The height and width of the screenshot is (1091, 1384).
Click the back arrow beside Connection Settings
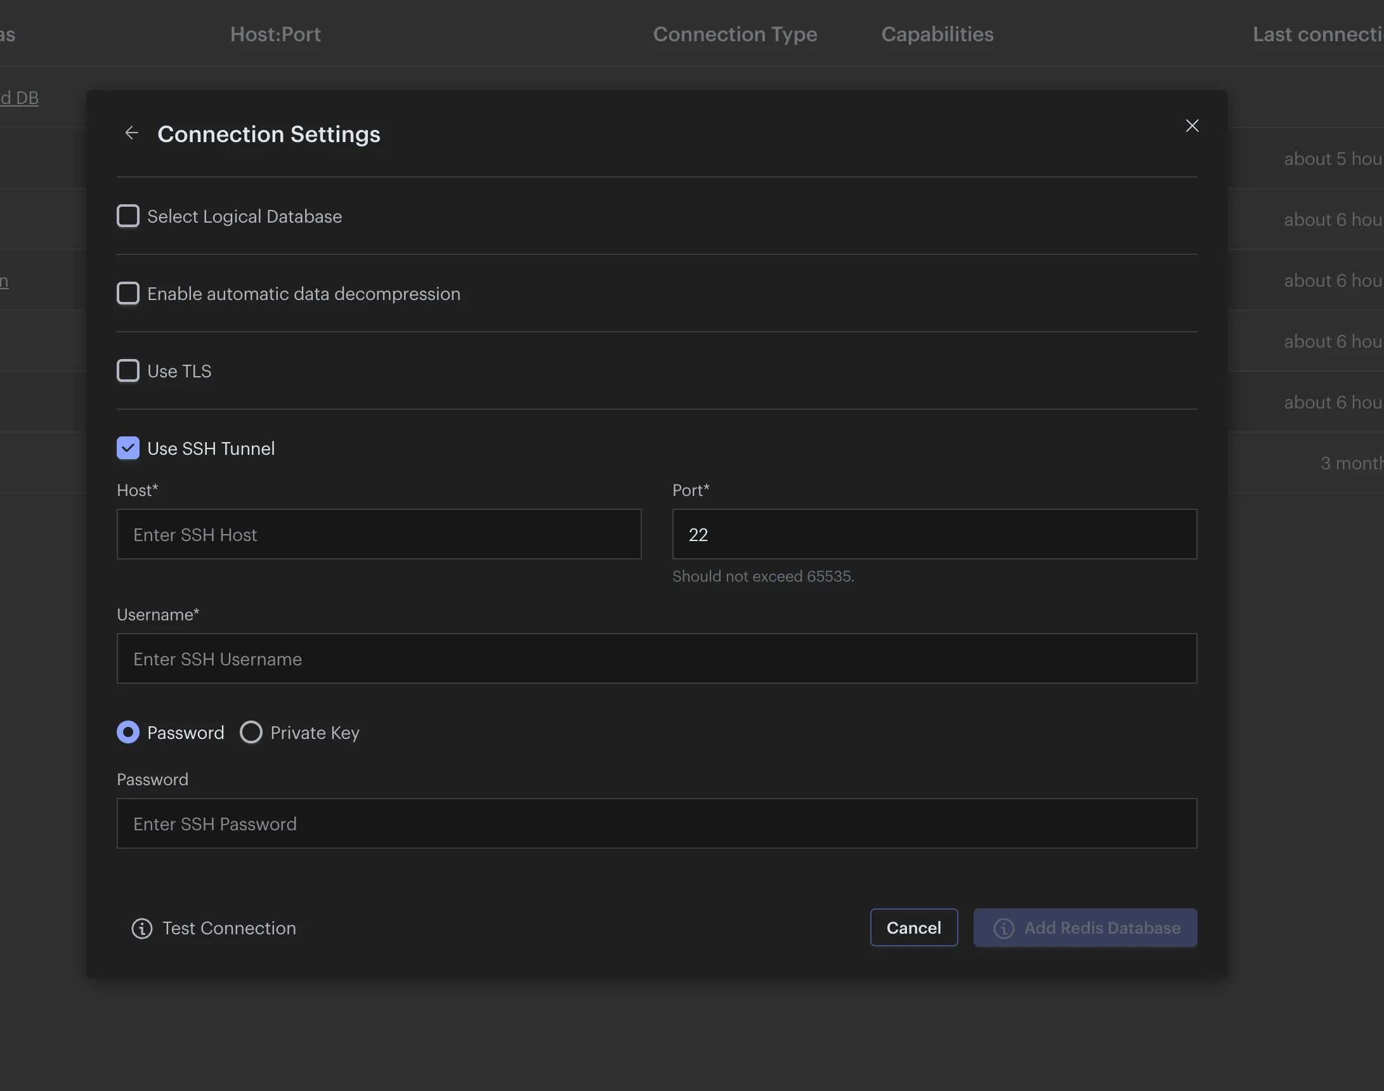coord(131,133)
